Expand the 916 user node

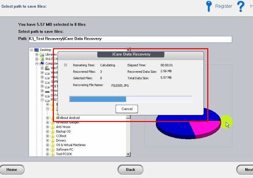point(37,59)
